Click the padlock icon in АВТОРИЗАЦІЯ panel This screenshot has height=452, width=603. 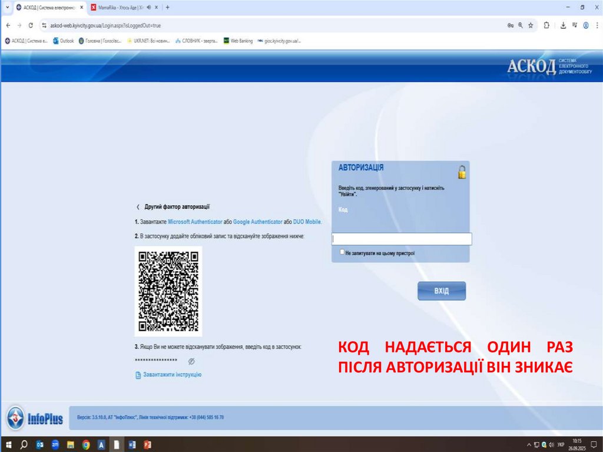coord(462,172)
